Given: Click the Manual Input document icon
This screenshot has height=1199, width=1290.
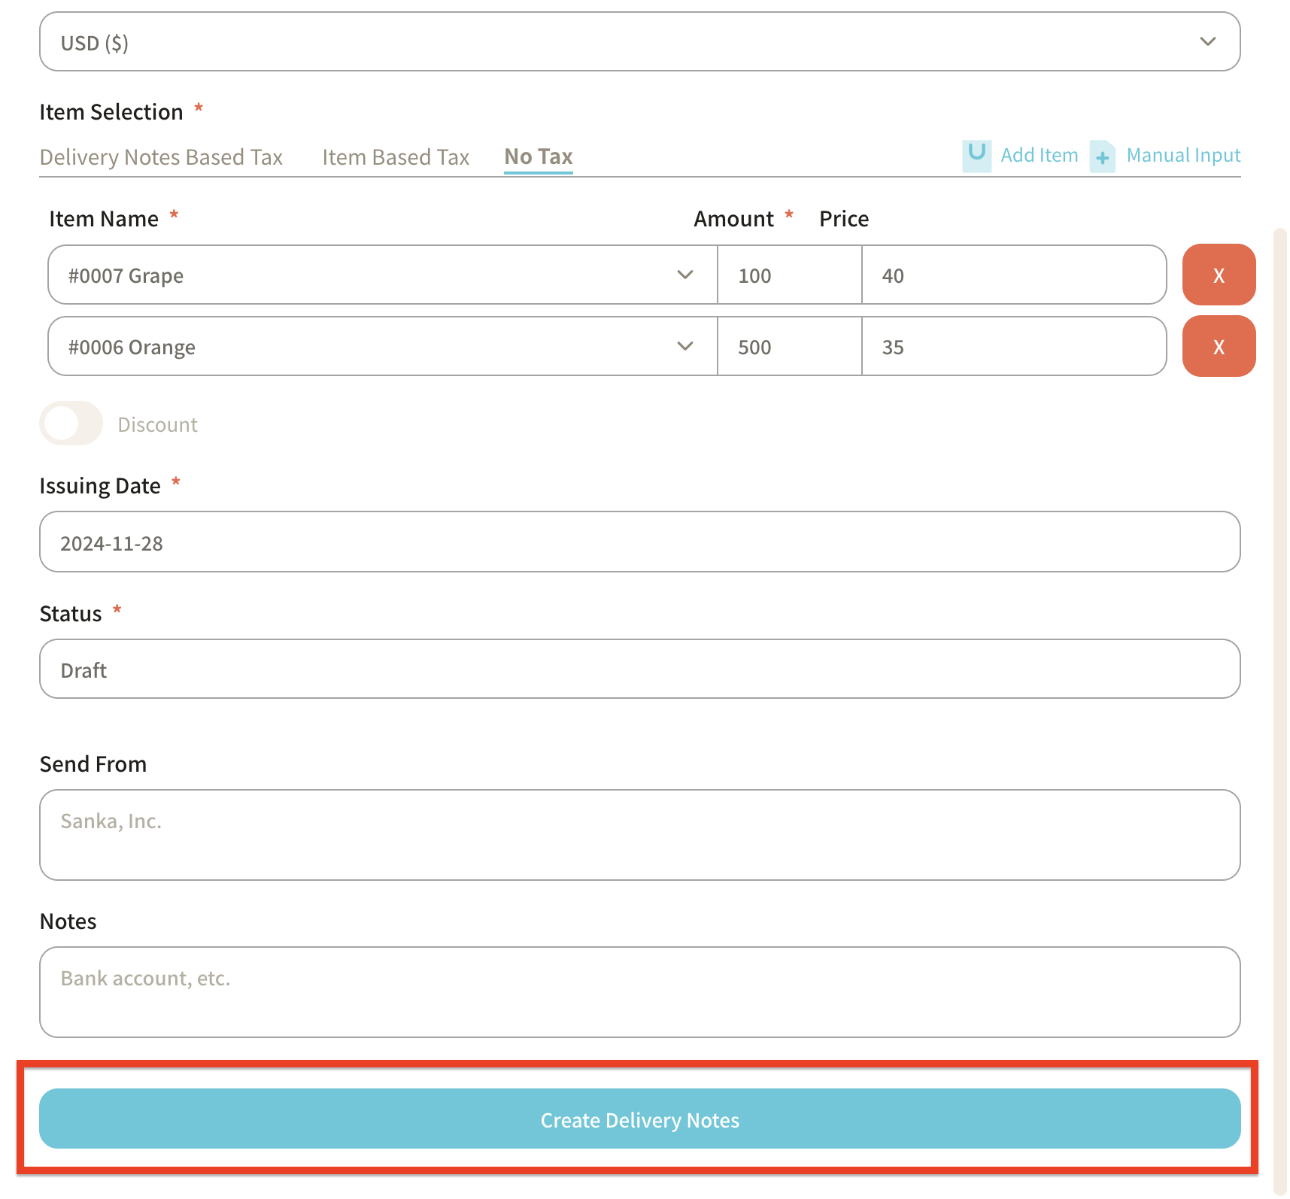Looking at the screenshot, I should [1102, 156].
